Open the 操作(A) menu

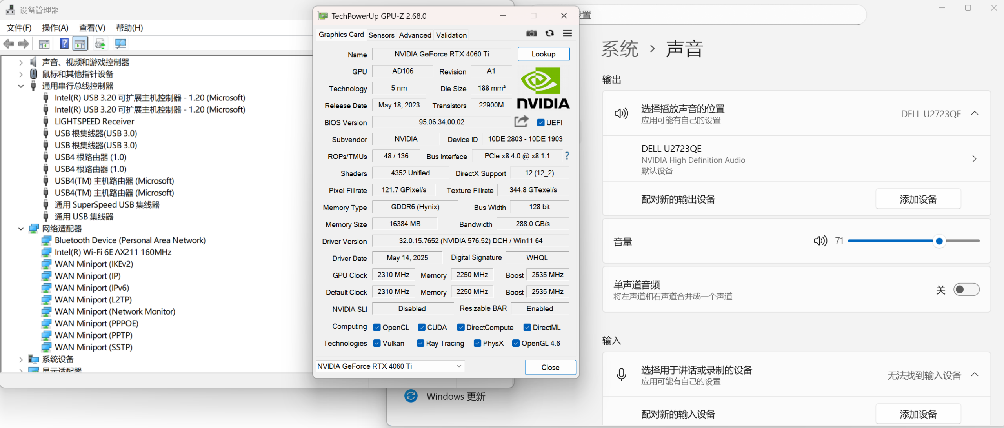coord(55,28)
